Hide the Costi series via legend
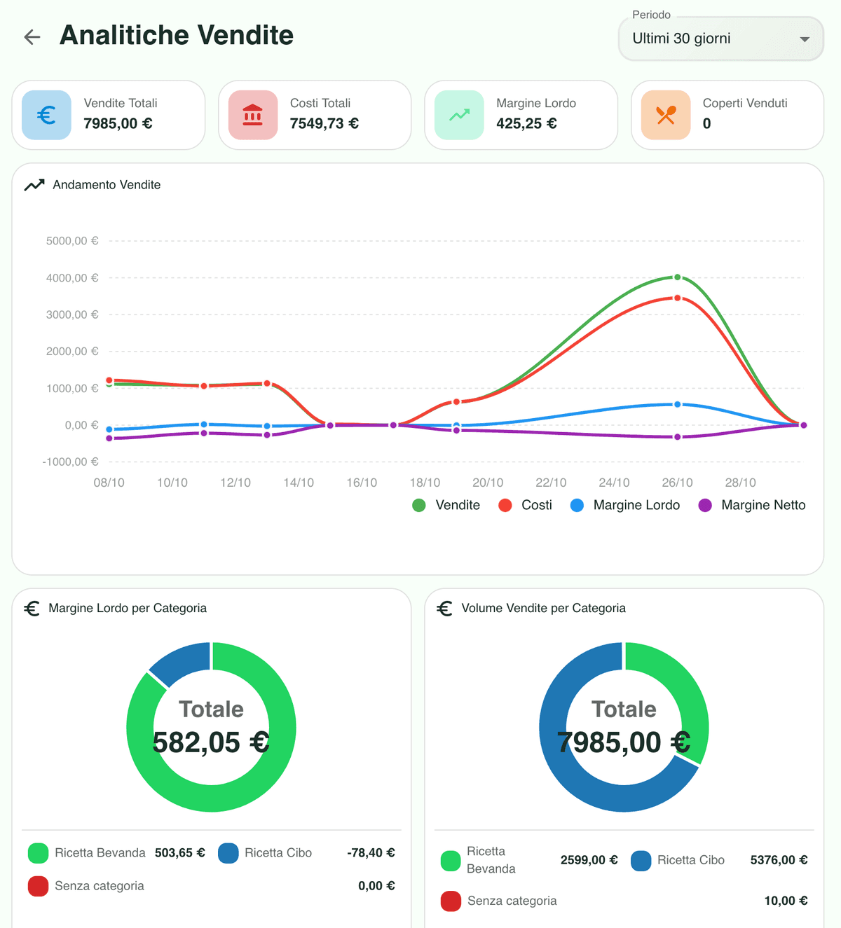Image resolution: width=841 pixels, height=928 pixels. point(525,505)
